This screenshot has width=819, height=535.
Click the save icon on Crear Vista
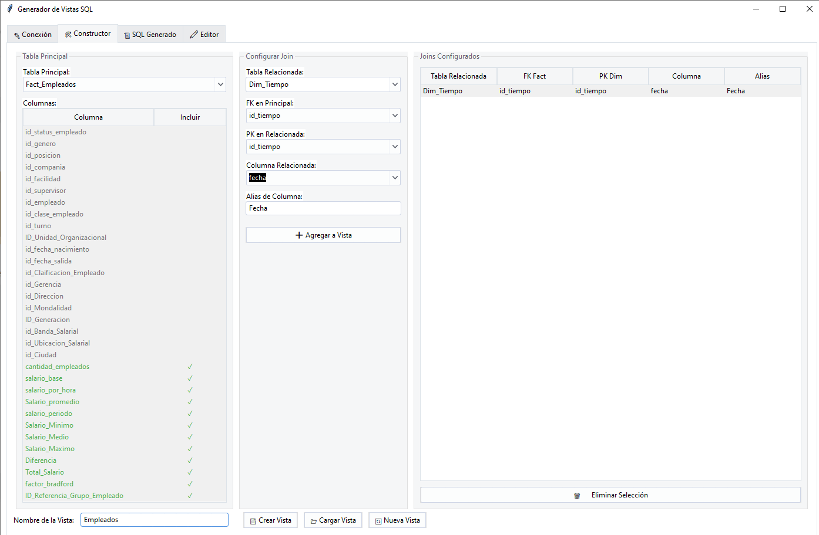(253, 521)
